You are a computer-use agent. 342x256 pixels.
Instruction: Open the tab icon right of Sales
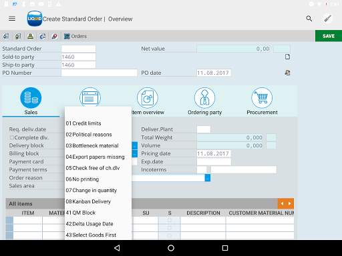tap(90, 97)
